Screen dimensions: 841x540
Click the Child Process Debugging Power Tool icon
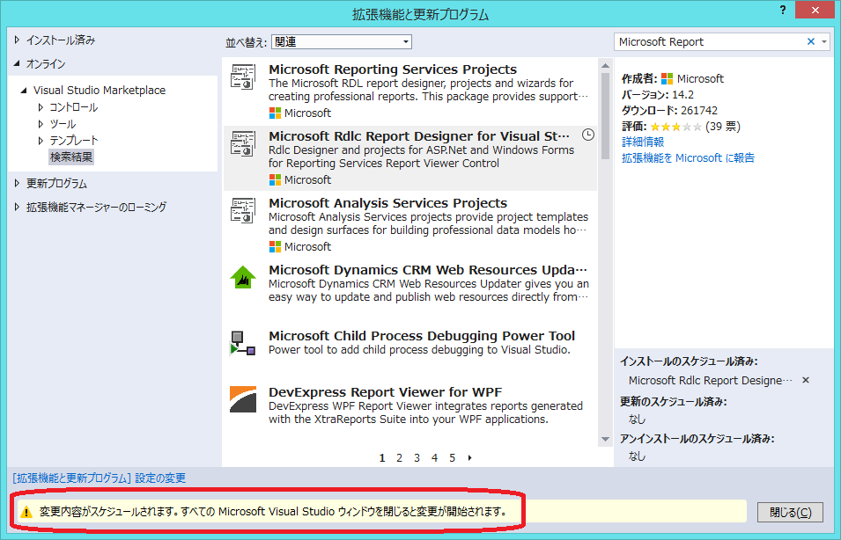tap(243, 344)
